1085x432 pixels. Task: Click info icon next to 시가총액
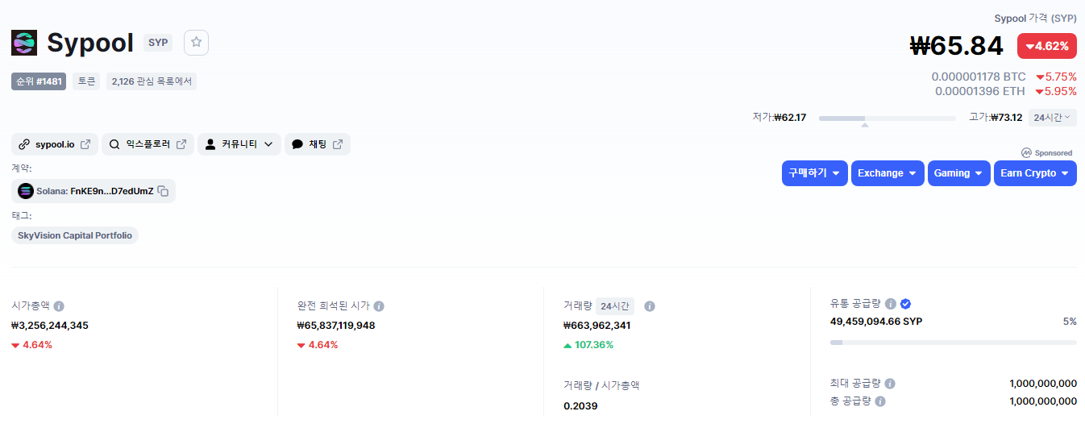(x=59, y=306)
